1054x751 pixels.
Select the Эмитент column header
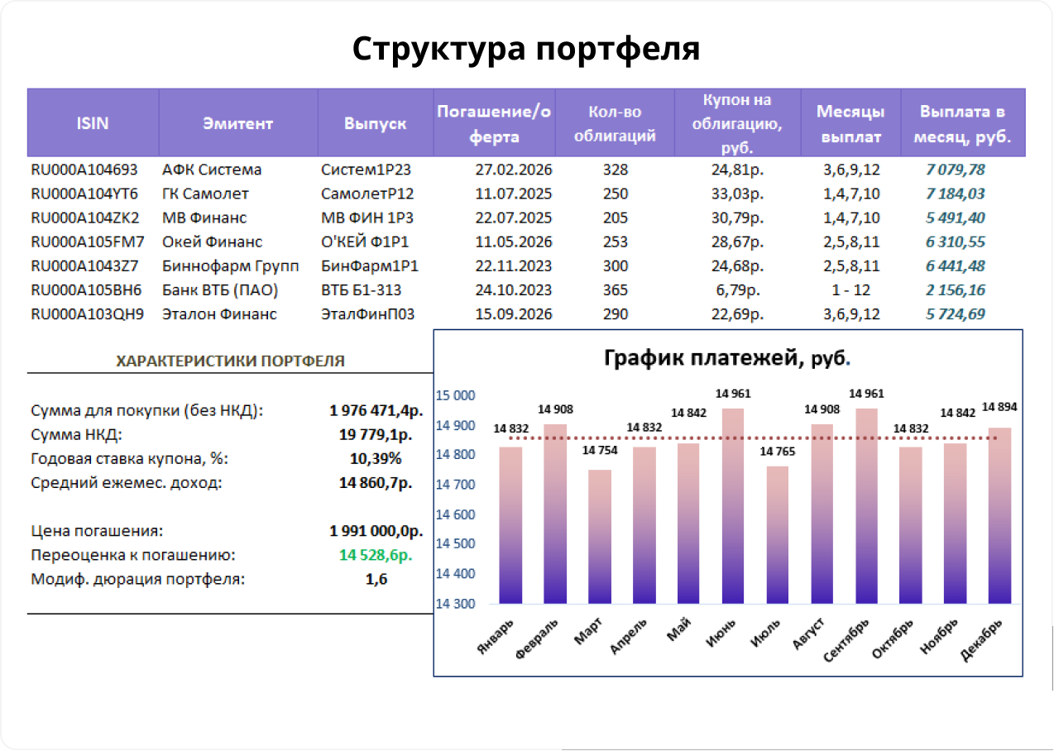(237, 123)
